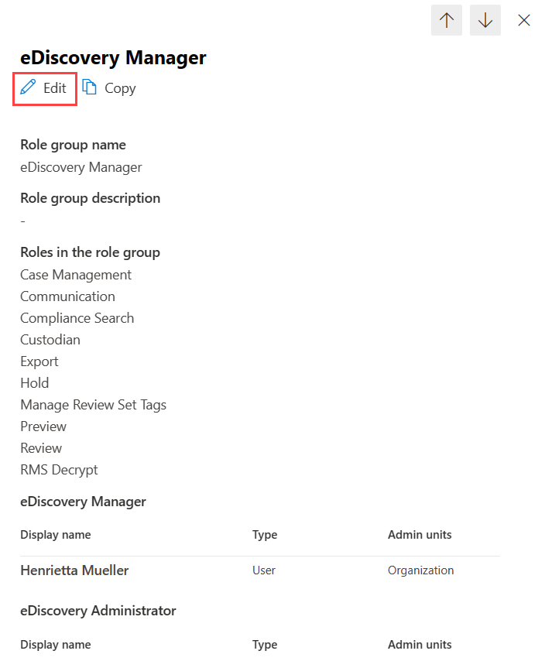Click Display name header in eDiscovery Manager table
This screenshot has height=661, width=545.
pyautogui.click(x=56, y=535)
